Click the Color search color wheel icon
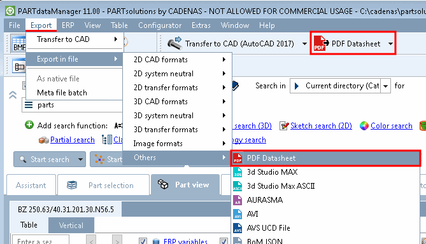The width and height of the screenshot is (426, 244). [x=364, y=126]
